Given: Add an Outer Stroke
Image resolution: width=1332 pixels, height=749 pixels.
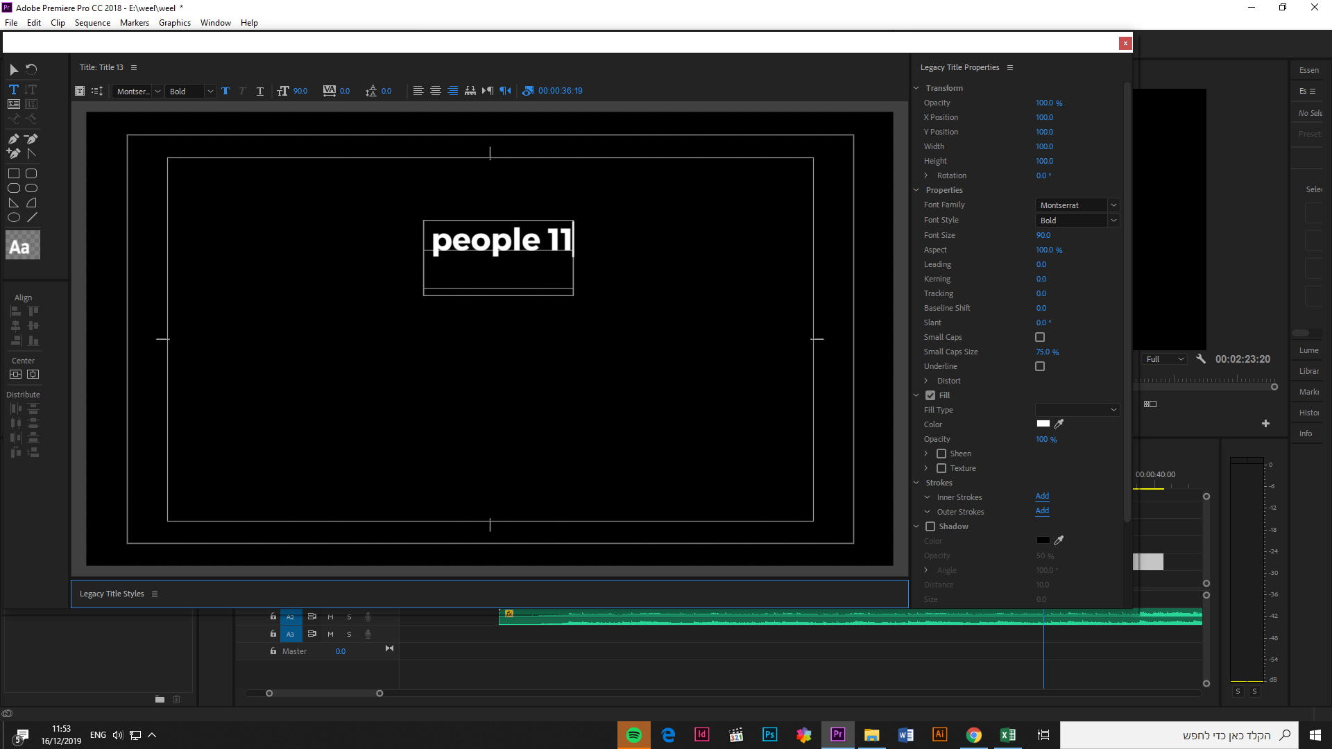Looking at the screenshot, I should point(1042,511).
